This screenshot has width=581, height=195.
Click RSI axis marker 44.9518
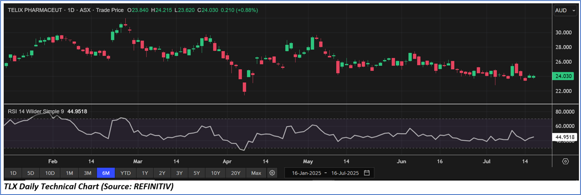coord(565,137)
